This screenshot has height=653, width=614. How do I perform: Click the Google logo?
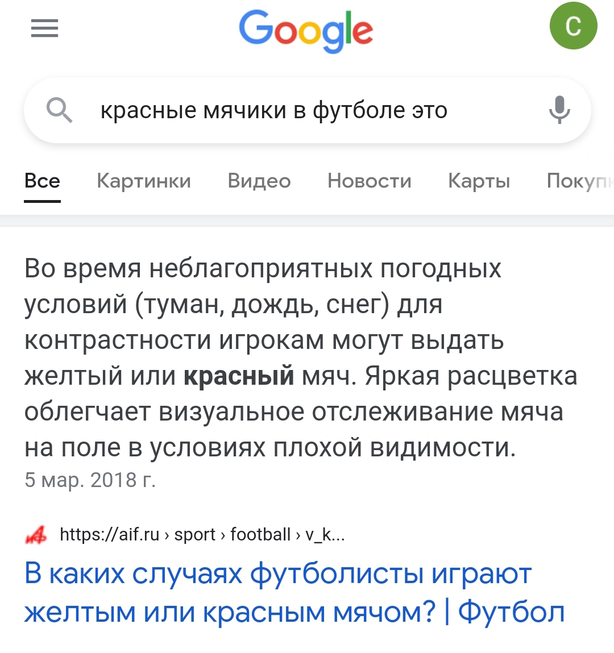click(x=306, y=31)
